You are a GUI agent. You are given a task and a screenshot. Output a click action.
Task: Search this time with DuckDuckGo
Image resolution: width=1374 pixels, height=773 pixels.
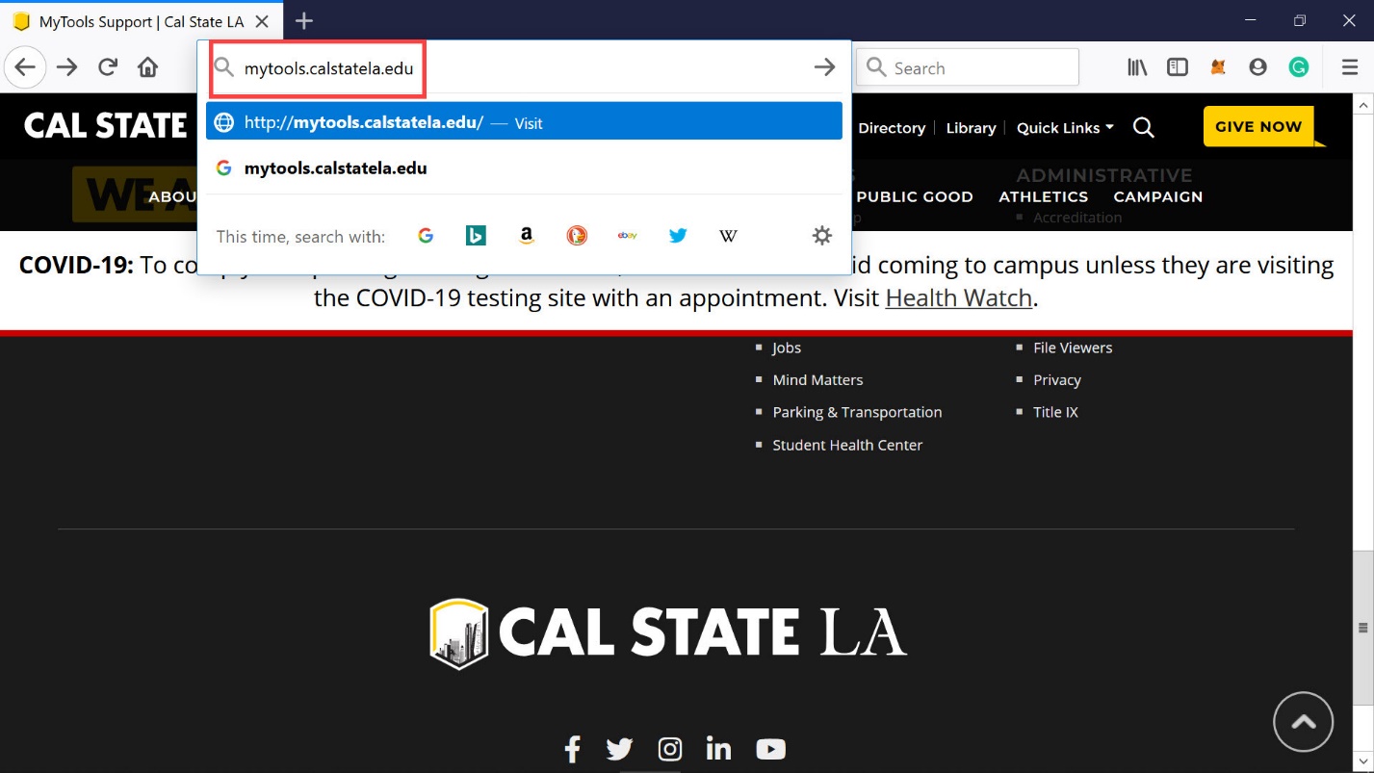(x=577, y=236)
